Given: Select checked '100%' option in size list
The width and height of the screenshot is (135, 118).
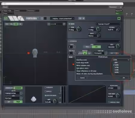Looking at the screenshot, I should [x=116, y=65].
